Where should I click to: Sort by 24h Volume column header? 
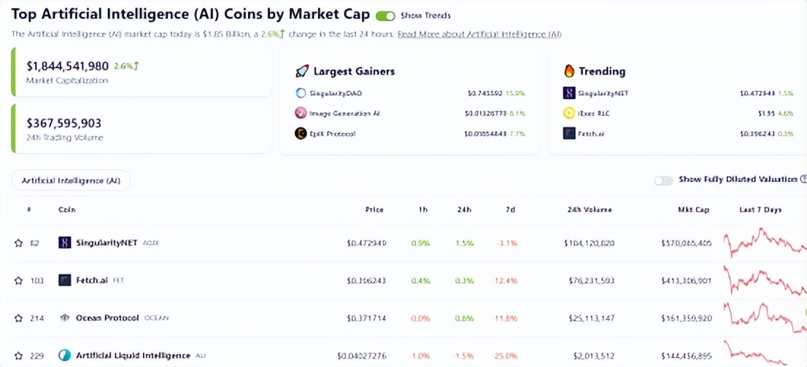point(590,210)
